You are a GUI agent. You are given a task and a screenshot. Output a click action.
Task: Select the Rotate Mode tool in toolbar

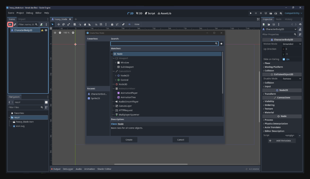63,24
